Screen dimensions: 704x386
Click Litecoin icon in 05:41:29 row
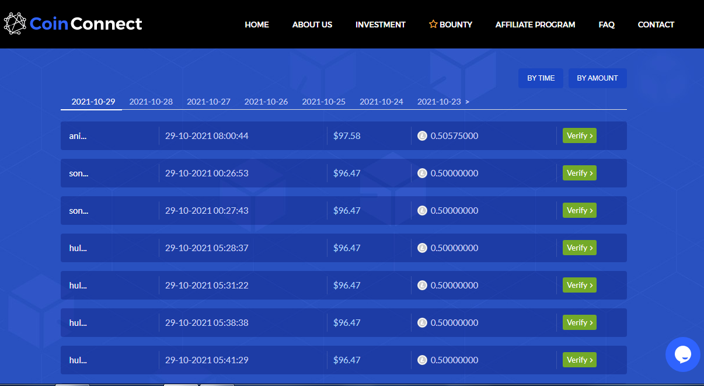pyautogui.click(x=423, y=360)
